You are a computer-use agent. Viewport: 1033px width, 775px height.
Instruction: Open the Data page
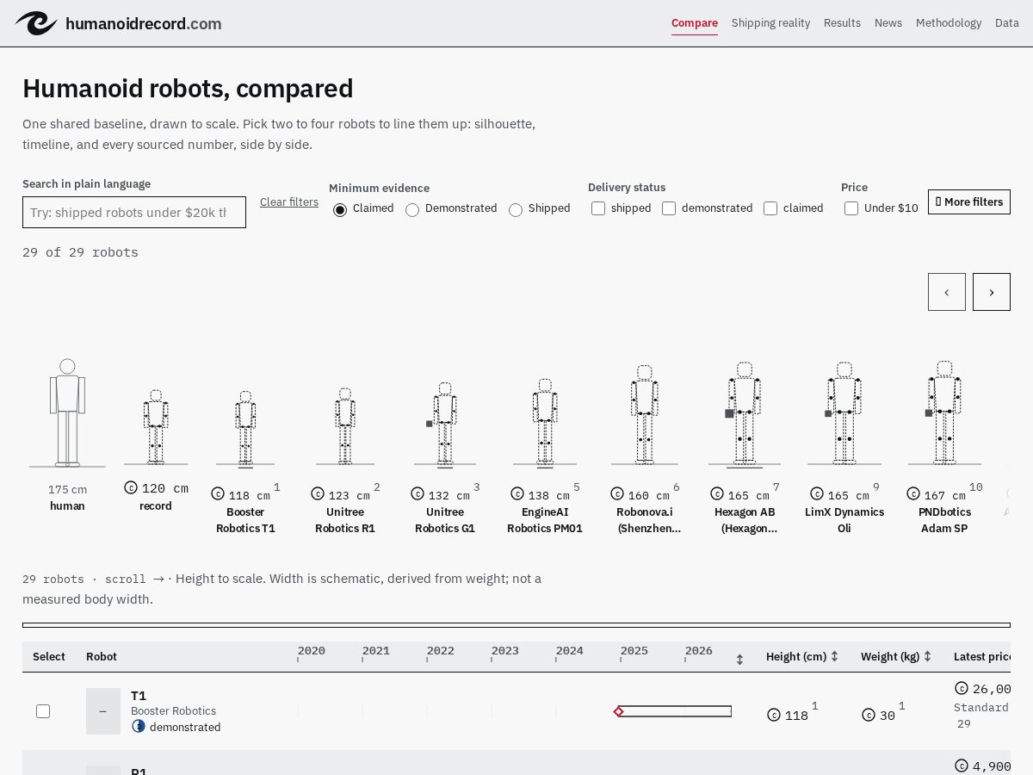click(x=1007, y=23)
